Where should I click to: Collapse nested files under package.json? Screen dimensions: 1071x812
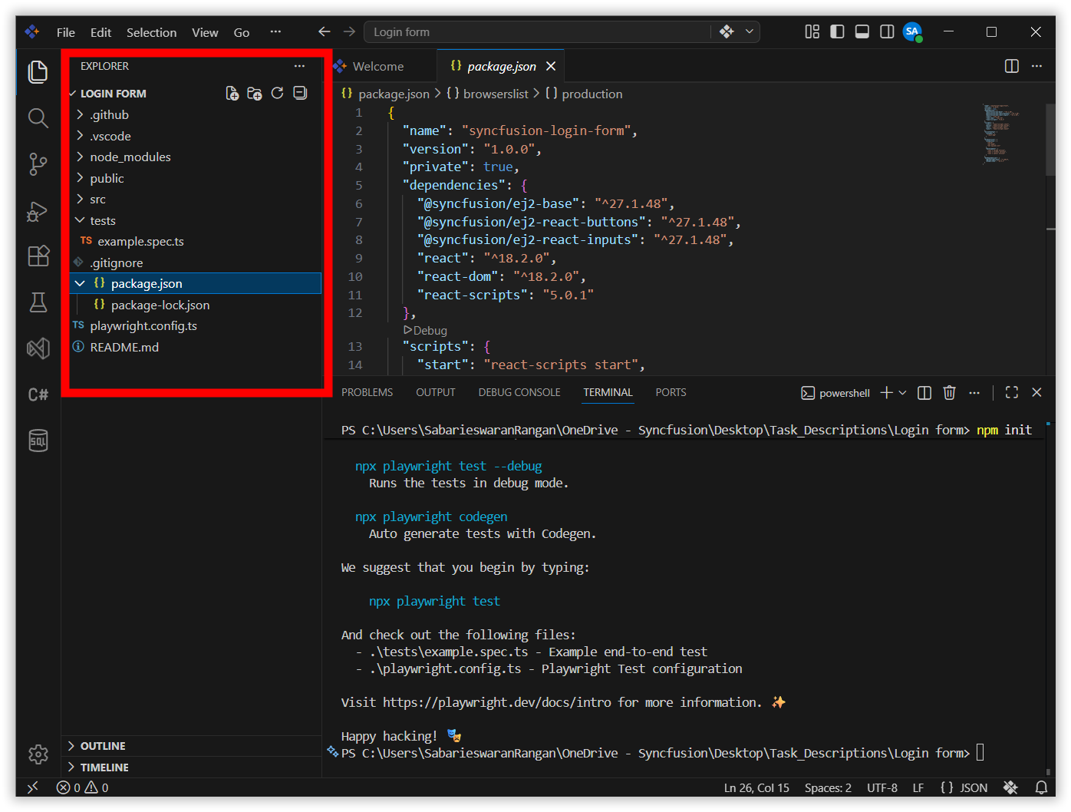coord(80,283)
